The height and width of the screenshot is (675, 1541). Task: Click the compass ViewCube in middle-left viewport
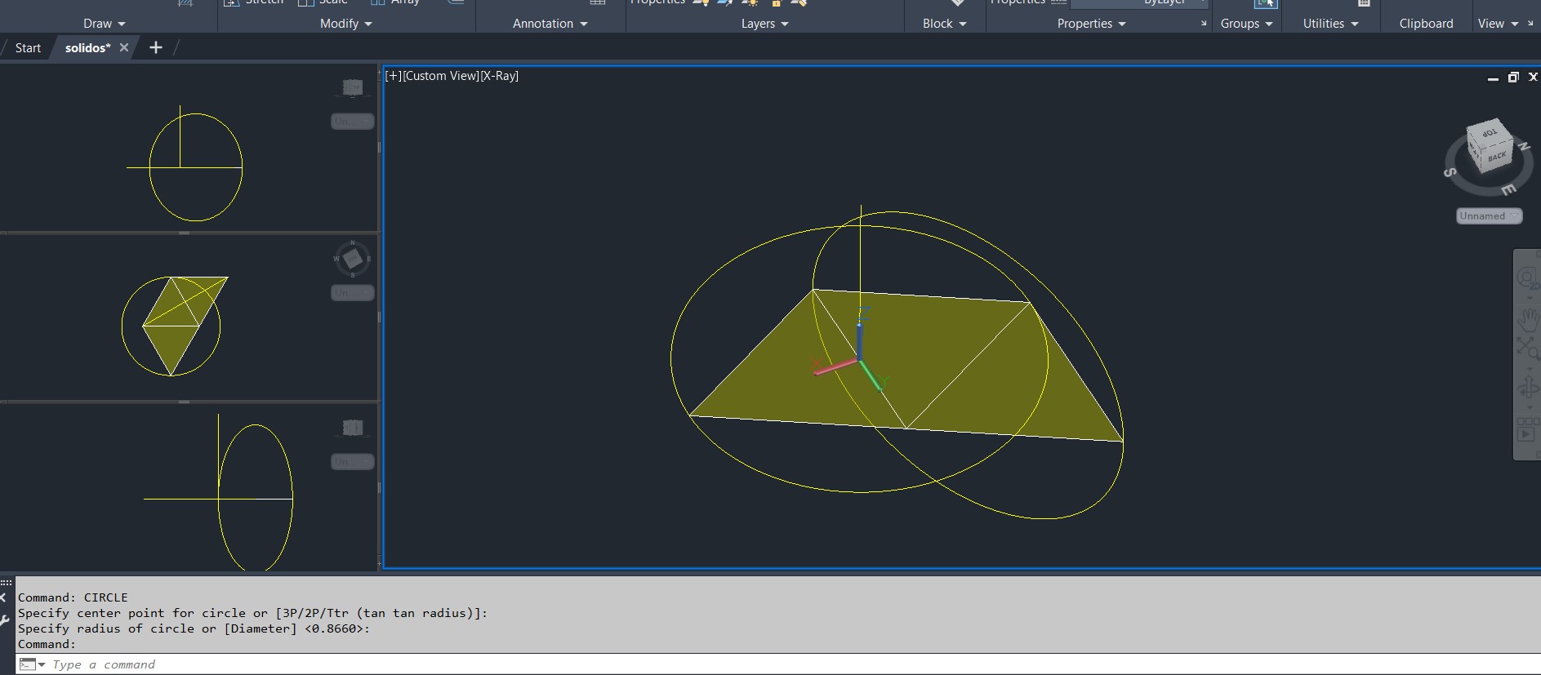click(x=352, y=259)
